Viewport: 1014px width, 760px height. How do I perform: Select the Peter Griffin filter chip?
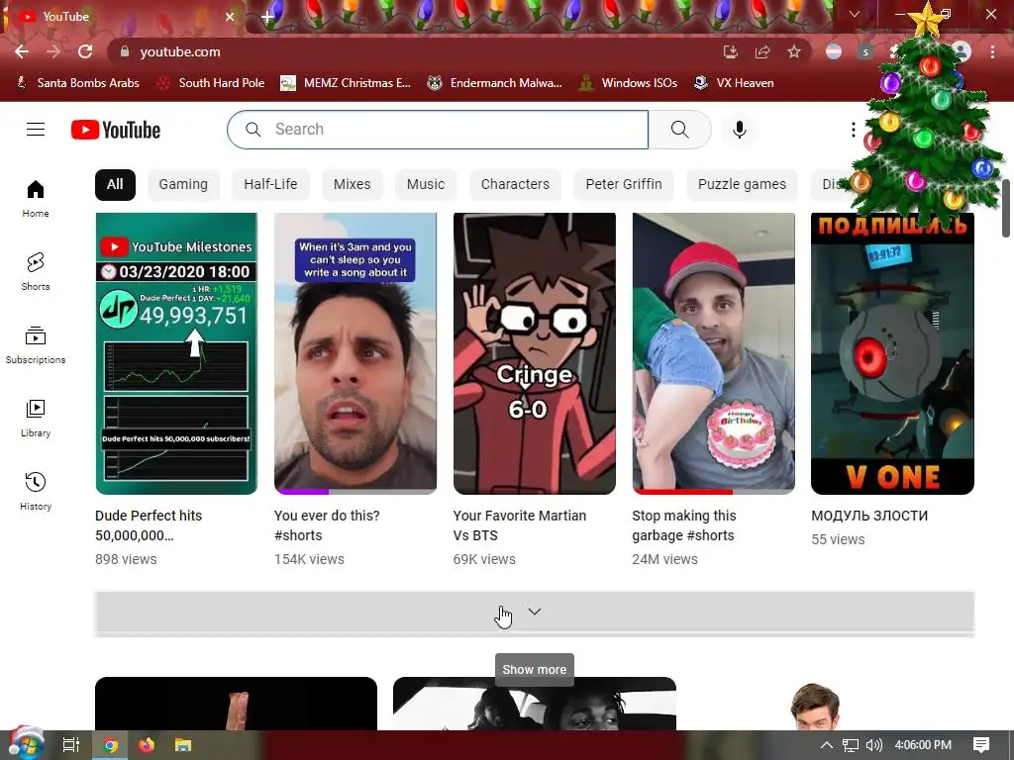(624, 185)
